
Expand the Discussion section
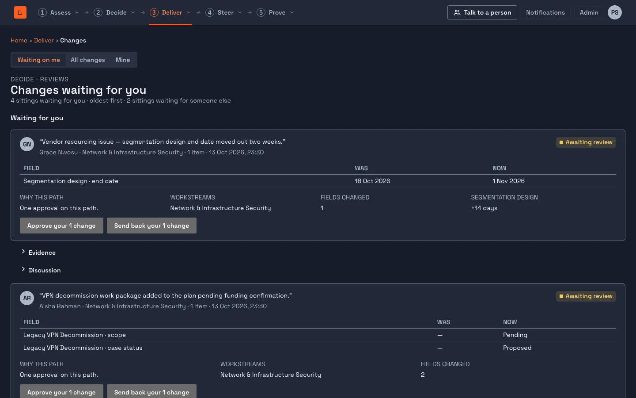41,270
